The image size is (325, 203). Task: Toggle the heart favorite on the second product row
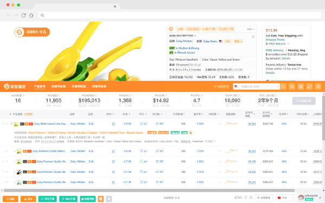point(7,151)
